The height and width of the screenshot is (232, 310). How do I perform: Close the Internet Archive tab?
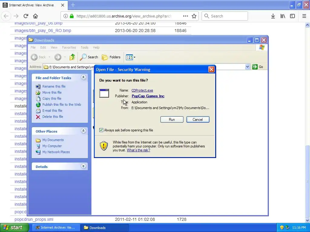coord(62,5)
